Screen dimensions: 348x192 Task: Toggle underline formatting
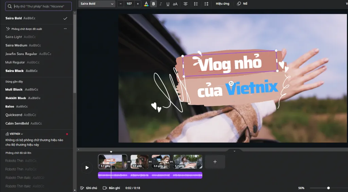[168, 4]
